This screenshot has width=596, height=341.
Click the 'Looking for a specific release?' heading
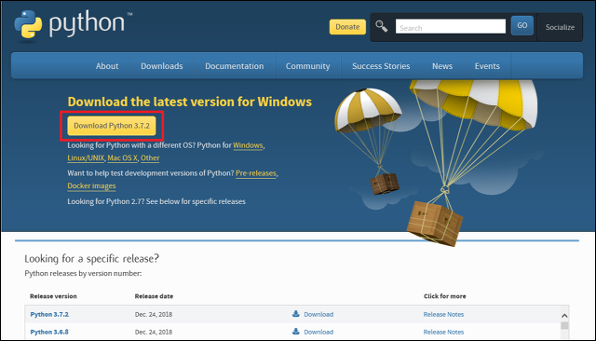[x=91, y=259]
